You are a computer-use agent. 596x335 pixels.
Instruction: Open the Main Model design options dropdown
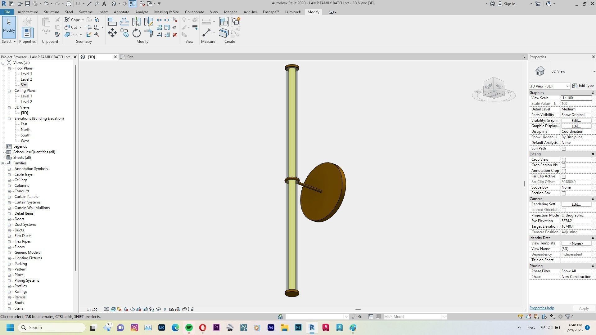click(415, 317)
